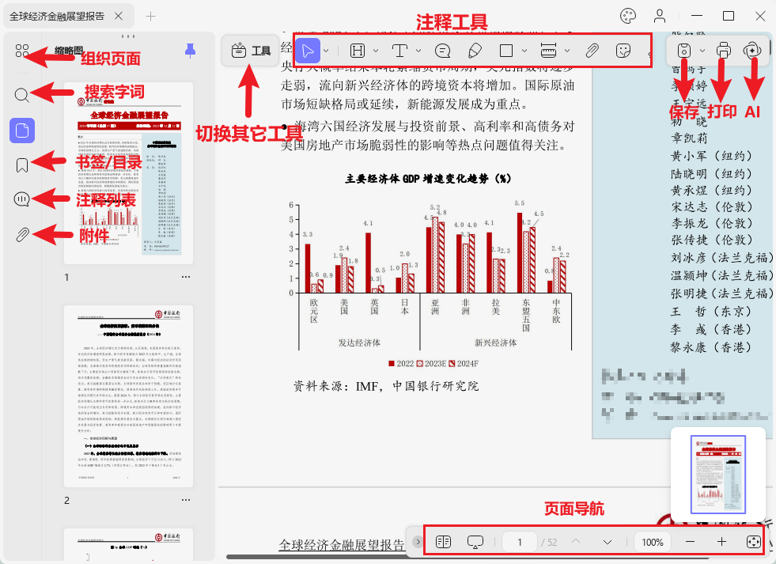Open a new tab with plus button
Screen dimensions: 776x564
150,17
